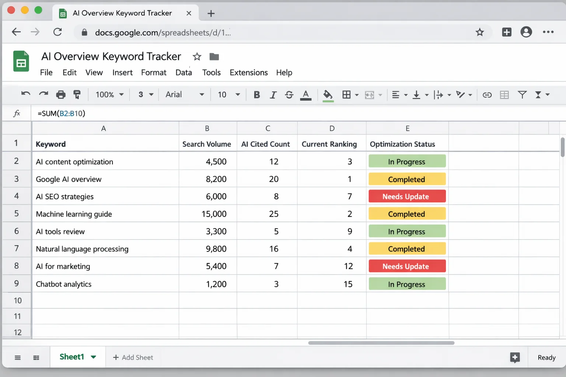
Task: Open the Extensions menu
Action: 248,72
